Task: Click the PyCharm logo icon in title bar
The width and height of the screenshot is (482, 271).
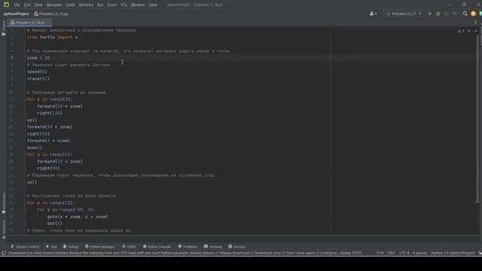Action: (6, 5)
